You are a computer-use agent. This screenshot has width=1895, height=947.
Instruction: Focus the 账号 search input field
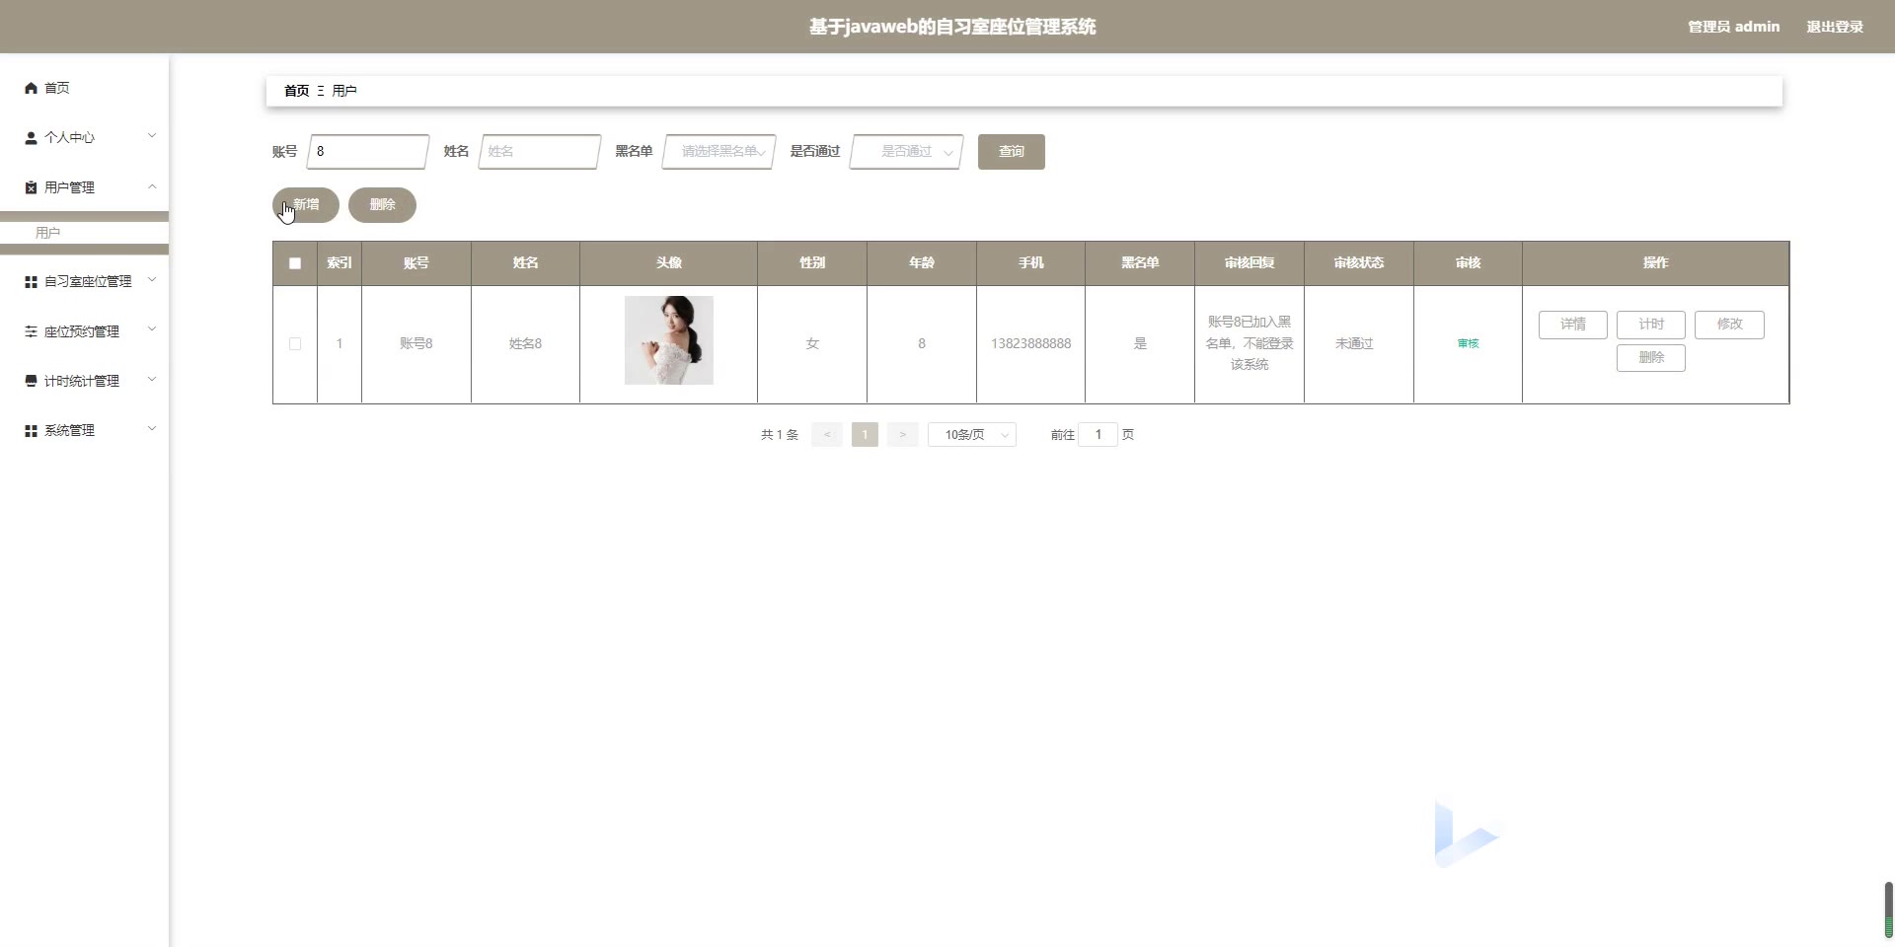click(368, 152)
